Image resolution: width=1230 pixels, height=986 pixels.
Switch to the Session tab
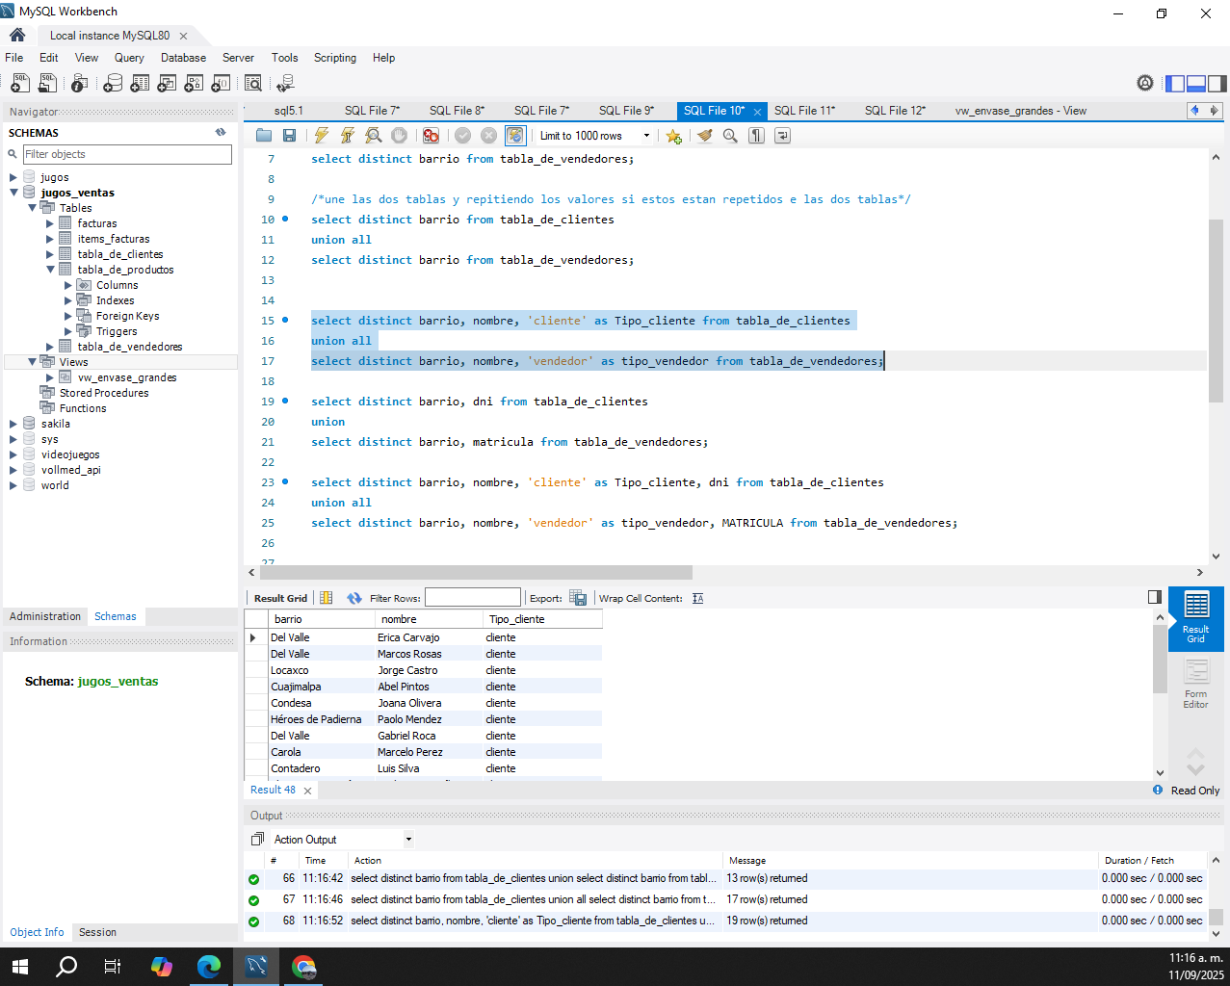click(97, 932)
